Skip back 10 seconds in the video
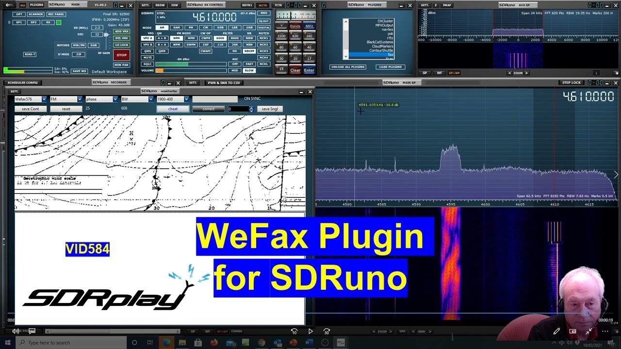This screenshot has height=349, width=621. click(294, 332)
